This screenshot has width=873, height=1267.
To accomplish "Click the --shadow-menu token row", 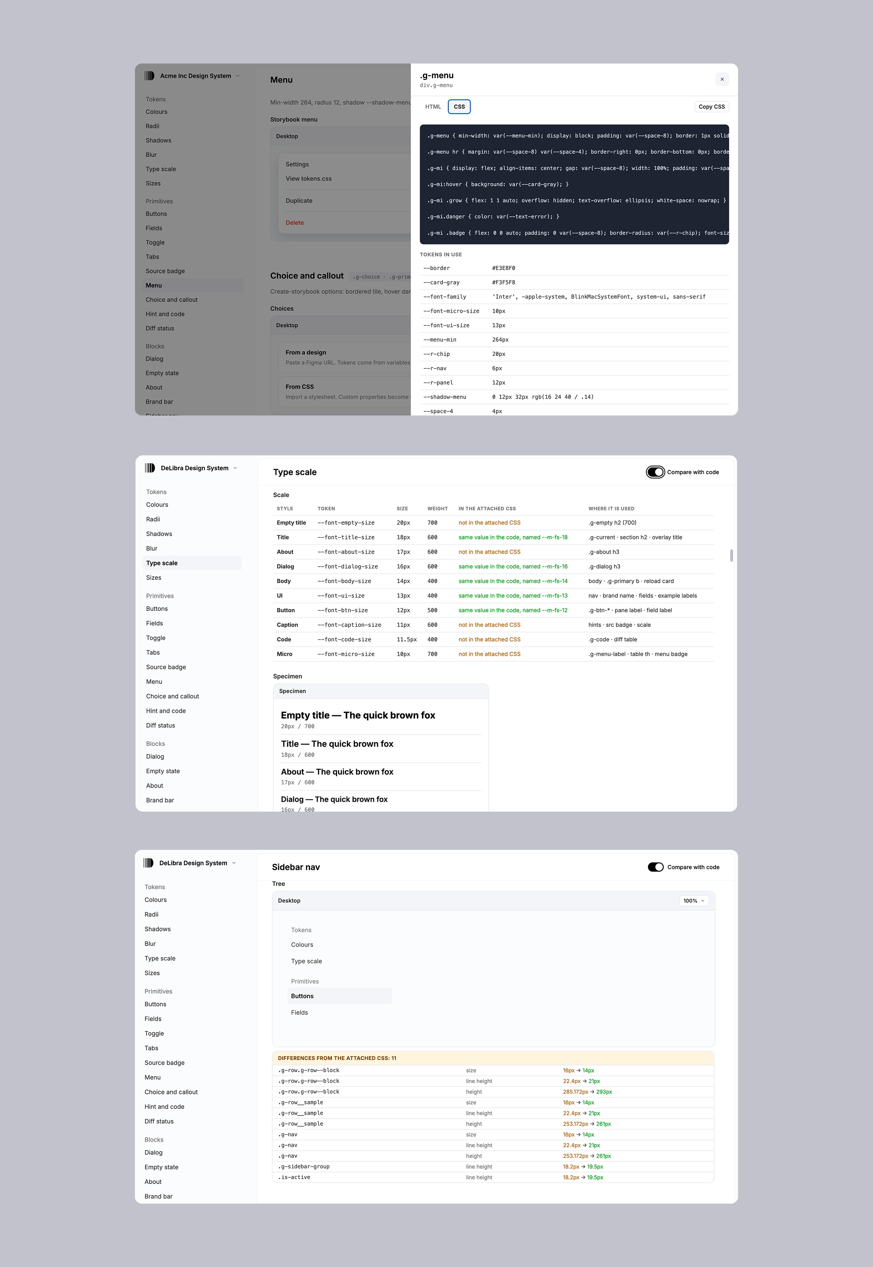I will click(x=574, y=397).
